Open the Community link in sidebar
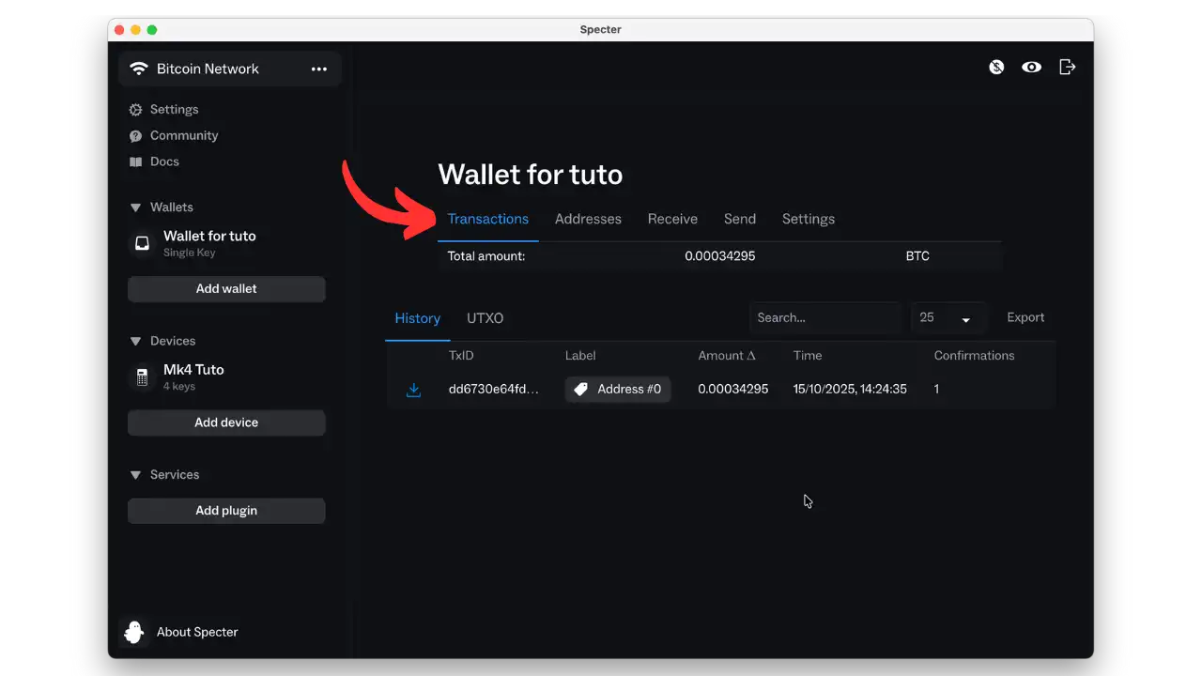Image resolution: width=1202 pixels, height=676 pixels. 184,135
